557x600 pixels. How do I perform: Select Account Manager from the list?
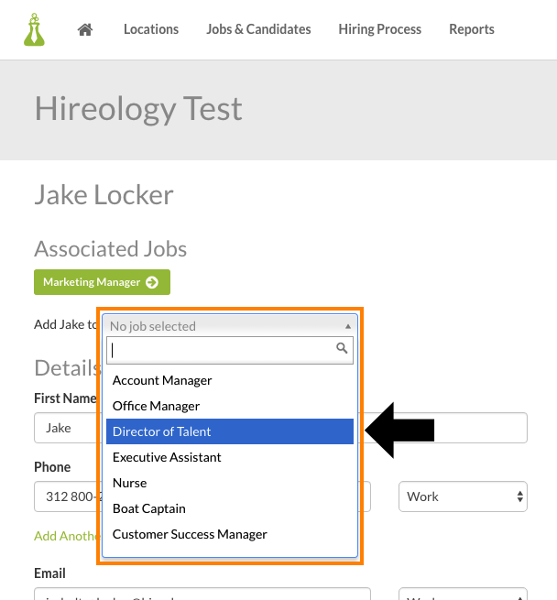point(230,380)
